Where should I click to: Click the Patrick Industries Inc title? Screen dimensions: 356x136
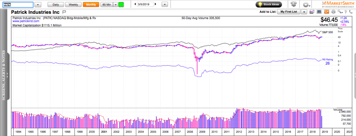[x=35, y=12]
